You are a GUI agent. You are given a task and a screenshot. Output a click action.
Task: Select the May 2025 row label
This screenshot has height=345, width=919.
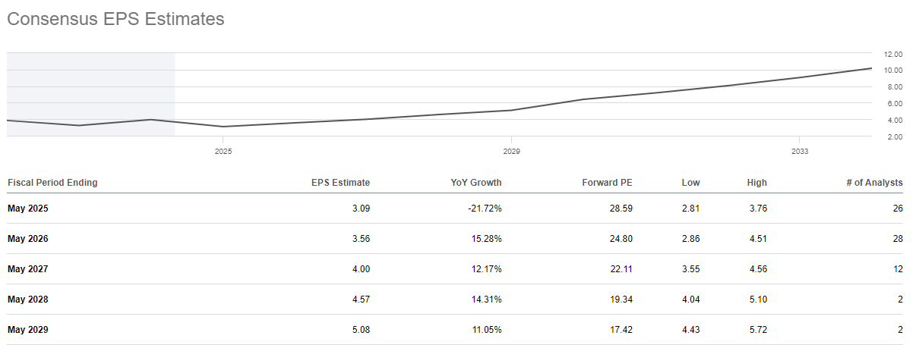coord(27,208)
